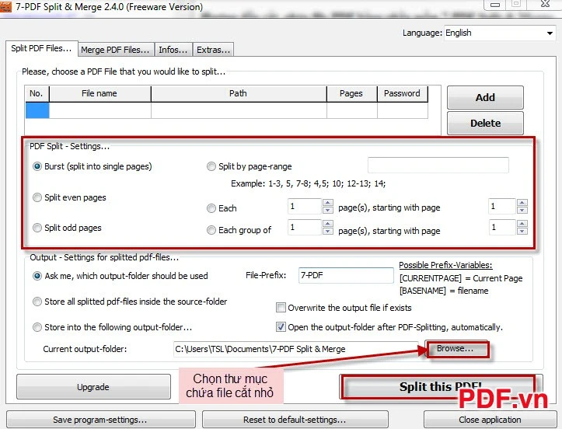Decrease Each starting page with down arrow

[x=522, y=210]
